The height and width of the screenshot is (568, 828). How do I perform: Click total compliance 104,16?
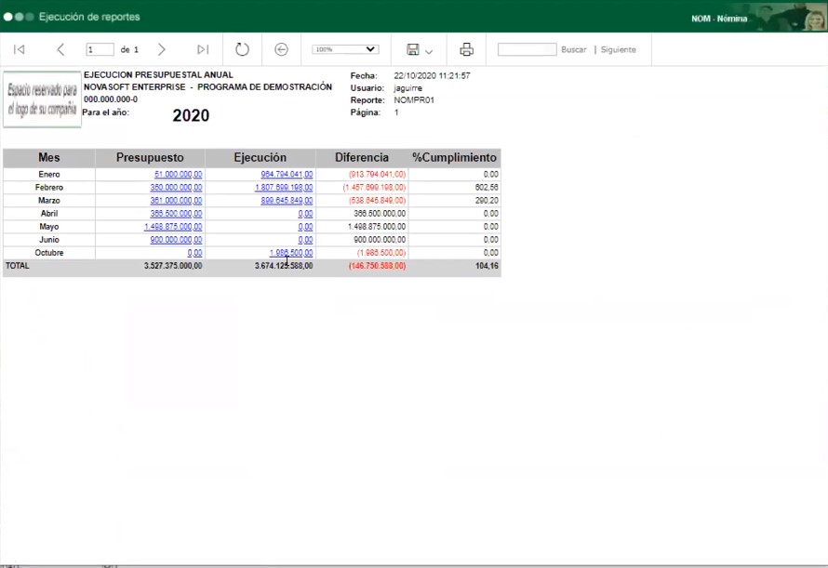[x=487, y=266]
